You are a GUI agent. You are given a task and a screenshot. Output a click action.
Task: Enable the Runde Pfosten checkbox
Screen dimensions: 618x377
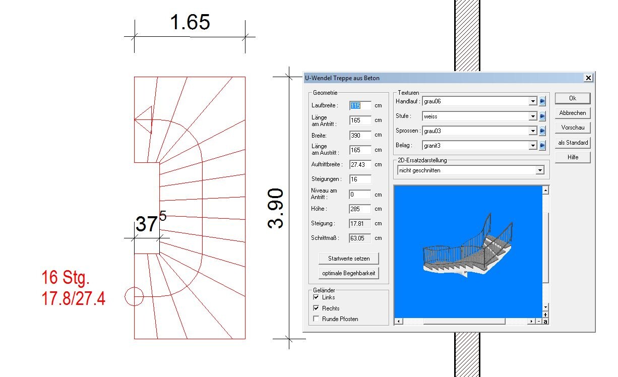316,319
